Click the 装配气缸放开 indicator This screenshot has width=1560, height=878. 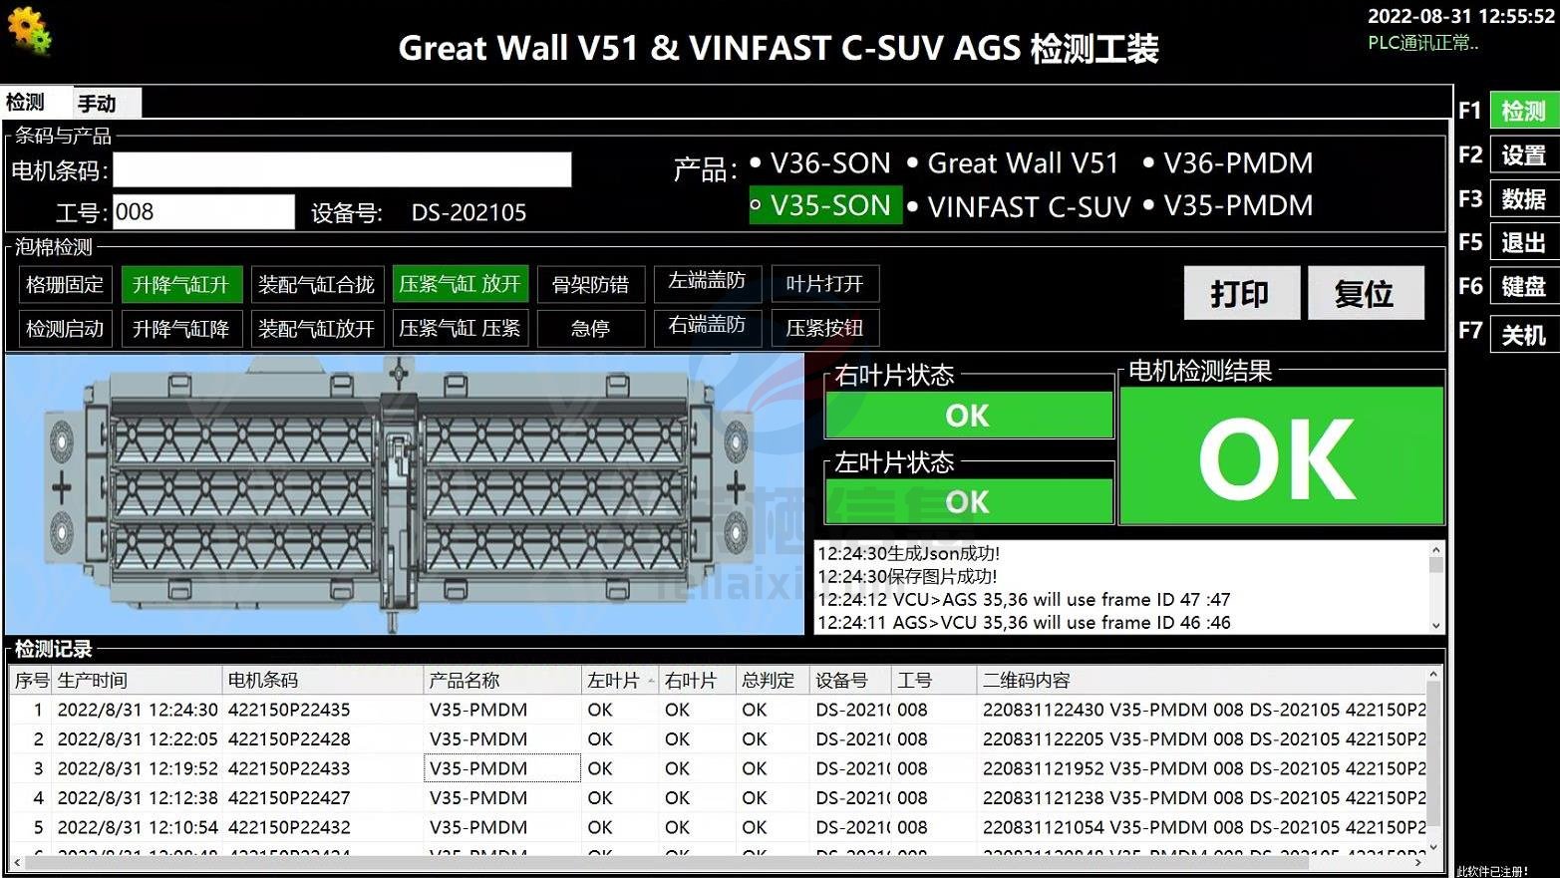(x=316, y=329)
